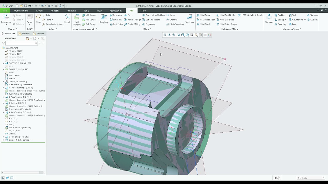Screen dimensions: 328x184
Task: Click the Profile Milling button
Action: click(x=132, y=24)
